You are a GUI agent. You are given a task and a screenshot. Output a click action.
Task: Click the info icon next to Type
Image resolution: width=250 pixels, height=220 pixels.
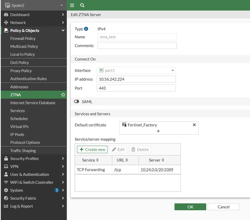tap(86, 29)
